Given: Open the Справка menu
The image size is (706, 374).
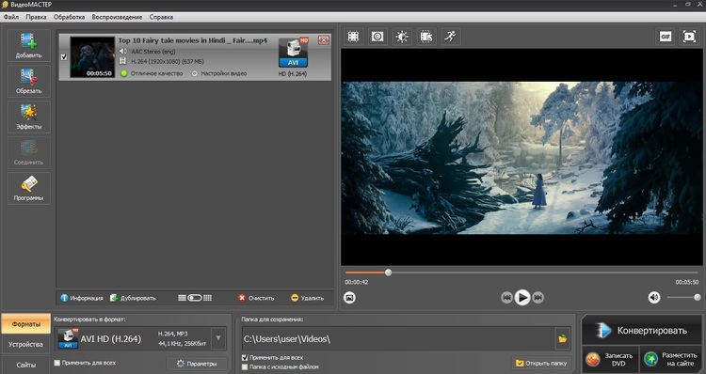Looking at the screenshot, I should [161, 17].
